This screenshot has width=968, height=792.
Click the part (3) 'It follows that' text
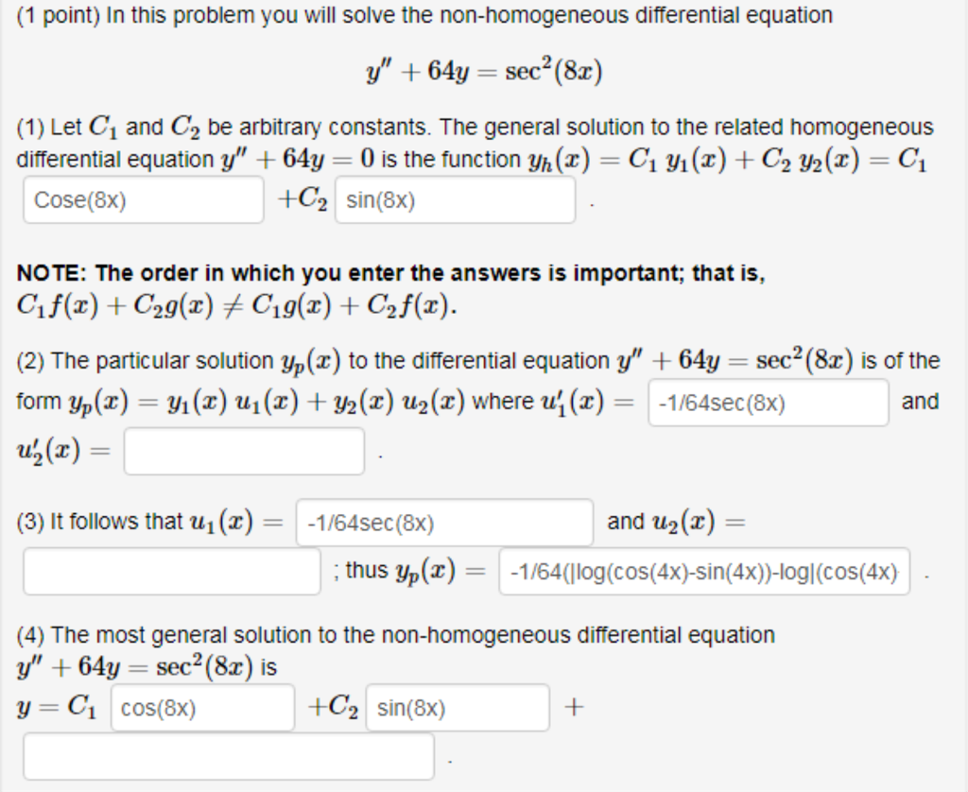click(113, 521)
